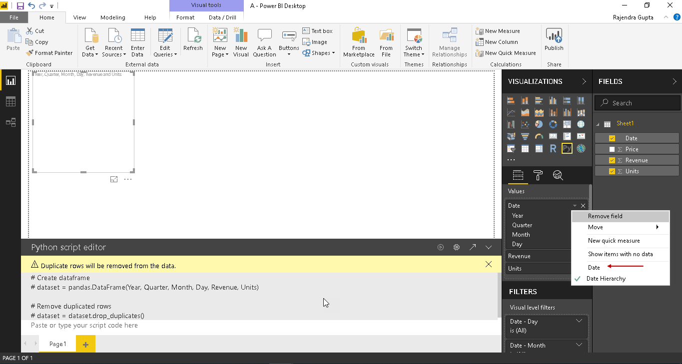Click the New Column button

[x=497, y=42]
